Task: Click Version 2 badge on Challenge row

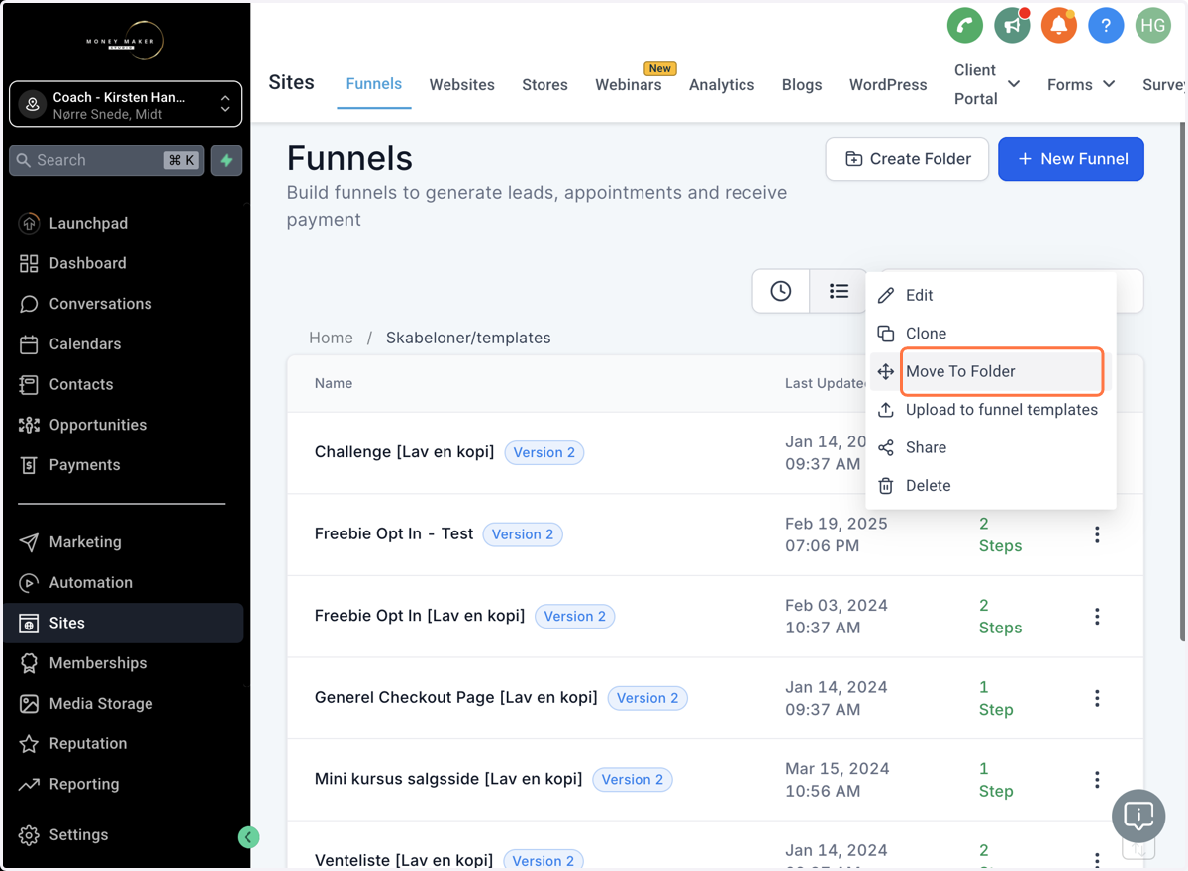Action: 544,452
